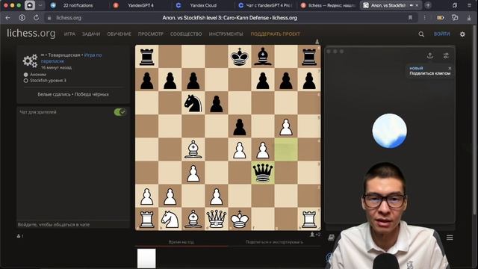Click the highlighted empty g4 square

pyautogui.click(x=286, y=149)
